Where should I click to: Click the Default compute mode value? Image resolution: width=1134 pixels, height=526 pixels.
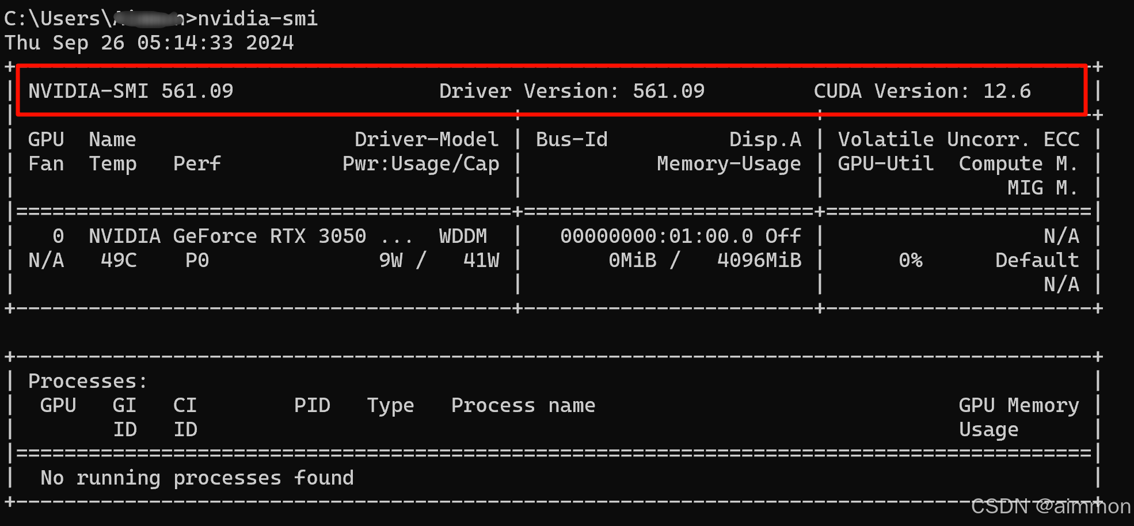(x=1037, y=260)
